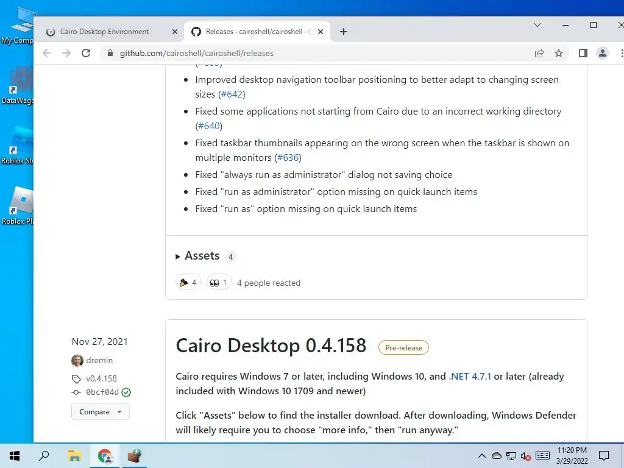Image resolution: width=624 pixels, height=468 pixels.
Task: Reload the GitHub releases page
Action: click(x=86, y=53)
